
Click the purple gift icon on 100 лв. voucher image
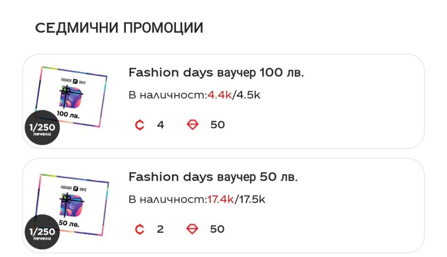[x=70, y=97]
